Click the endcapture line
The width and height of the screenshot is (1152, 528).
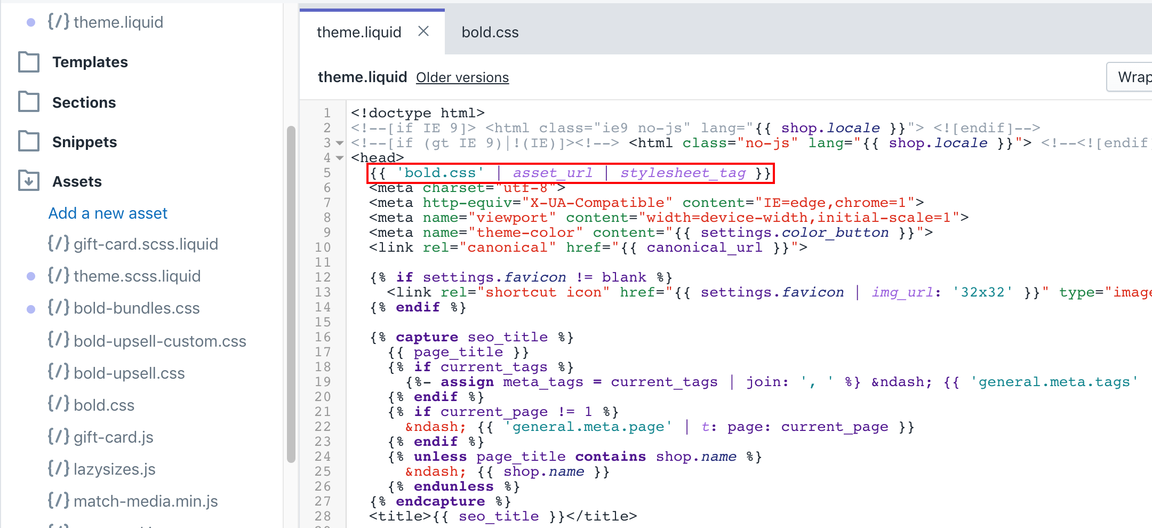tap(440, 502)
